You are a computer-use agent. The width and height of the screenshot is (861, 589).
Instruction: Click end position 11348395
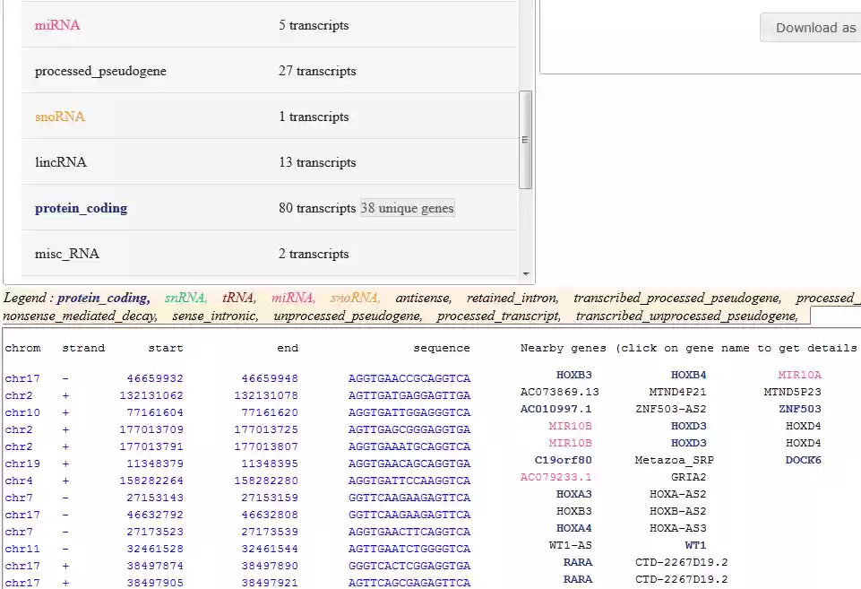pos(270,463)
